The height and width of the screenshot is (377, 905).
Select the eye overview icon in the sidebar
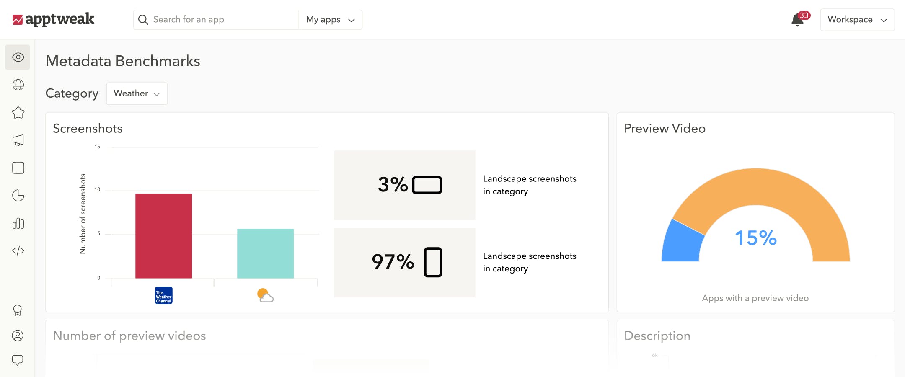click(18, 57)
